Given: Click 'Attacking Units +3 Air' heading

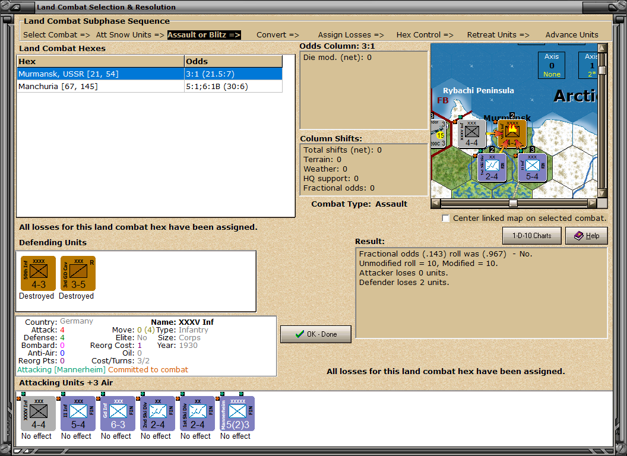Looking at the screenshot, I should click(66, 382).
